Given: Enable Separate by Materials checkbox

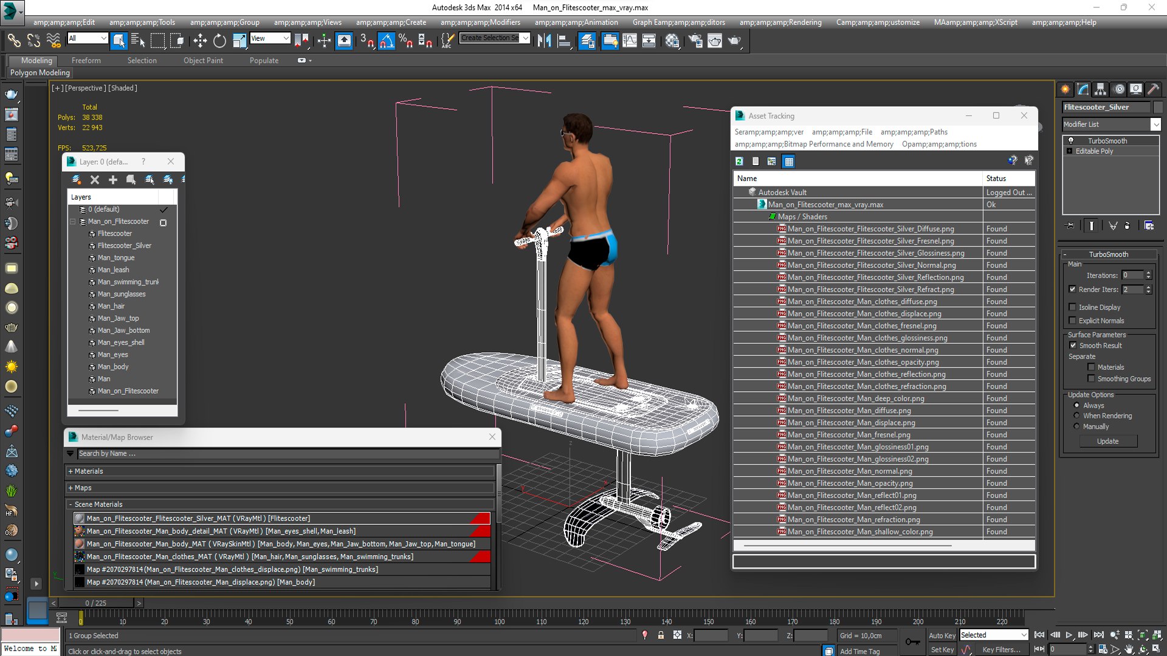Looking at the screenshot, I should pos(1091,367).
